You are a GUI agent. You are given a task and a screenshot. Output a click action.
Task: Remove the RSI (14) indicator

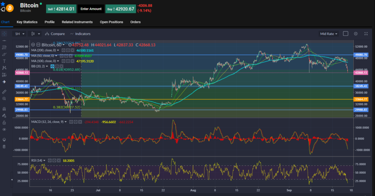59,161
